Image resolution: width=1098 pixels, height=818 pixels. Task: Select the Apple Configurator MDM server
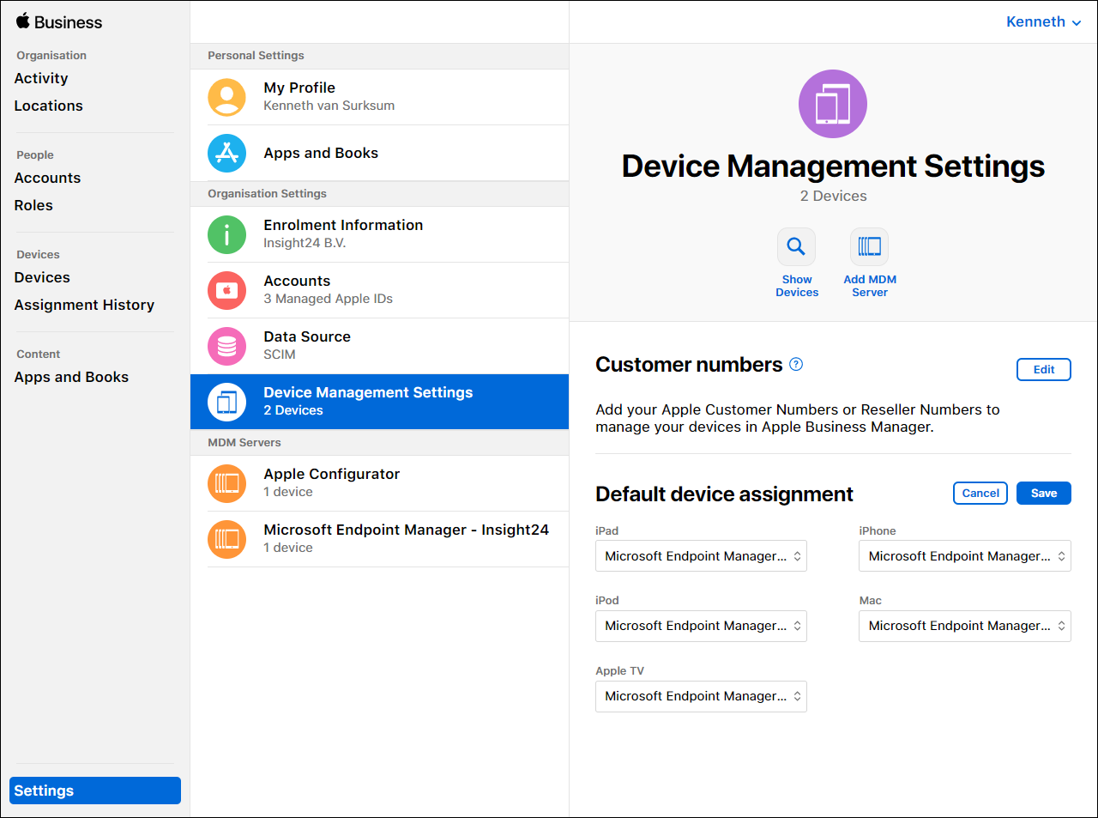coord(379,483)
